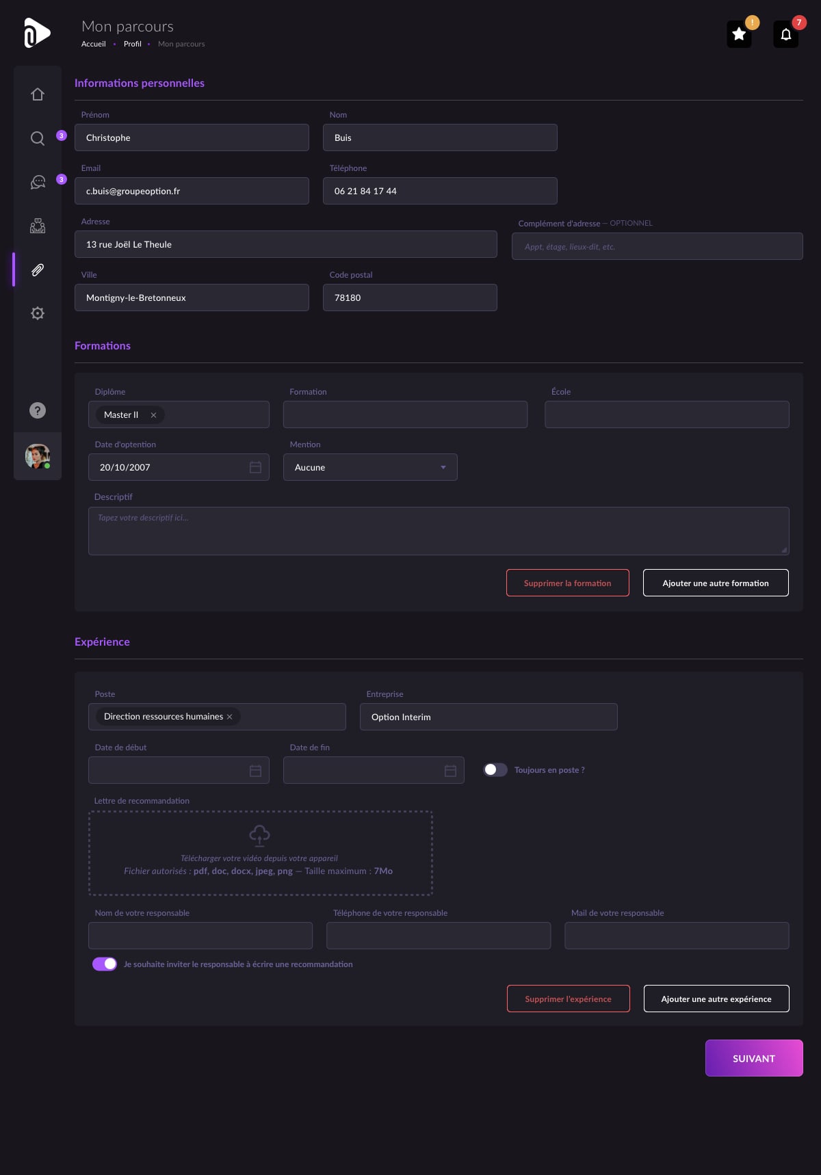
Task: Click the recommendation letter upload area
Action: pyautogui.click(x=261, y=853)
